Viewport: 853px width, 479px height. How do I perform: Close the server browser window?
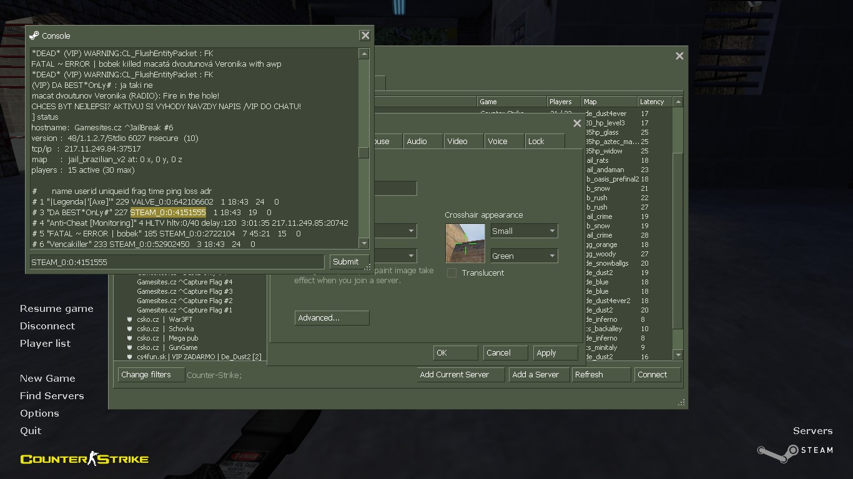coord(679,56)
